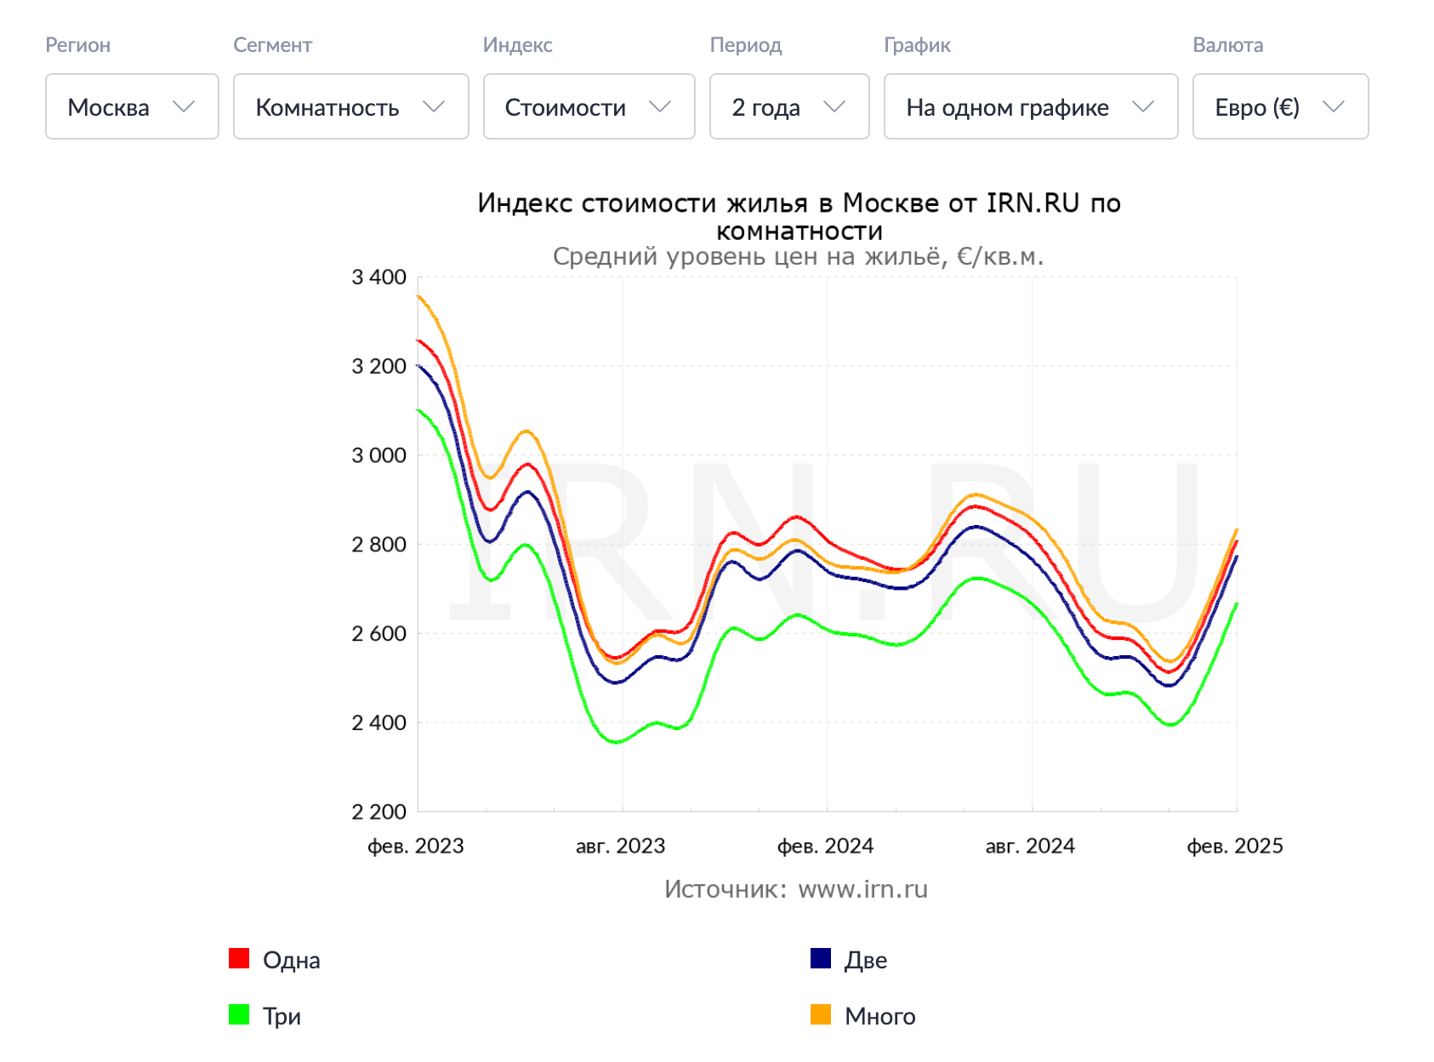Click the Период filter label
The image size is (1434, 1062).
[x=746, y=45]
